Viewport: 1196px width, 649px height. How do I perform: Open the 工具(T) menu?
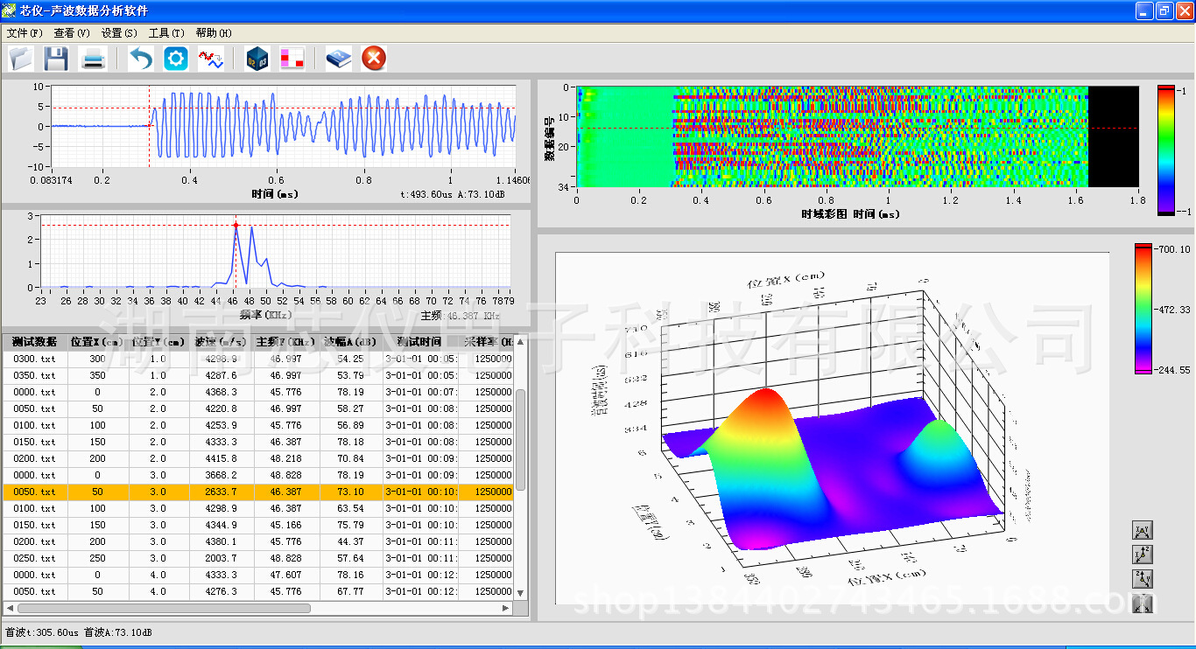pyautogui.click(x=166, y=33)
